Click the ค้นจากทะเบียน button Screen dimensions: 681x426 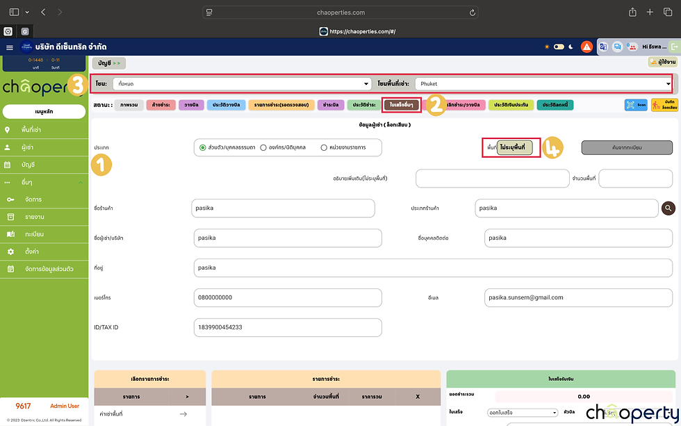tap(627, 147)
